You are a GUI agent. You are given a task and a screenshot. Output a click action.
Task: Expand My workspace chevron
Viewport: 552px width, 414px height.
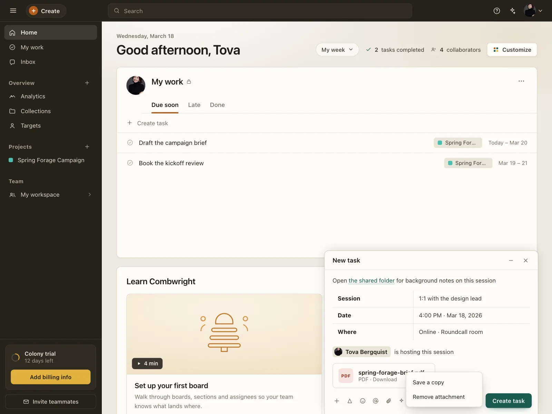90,195
